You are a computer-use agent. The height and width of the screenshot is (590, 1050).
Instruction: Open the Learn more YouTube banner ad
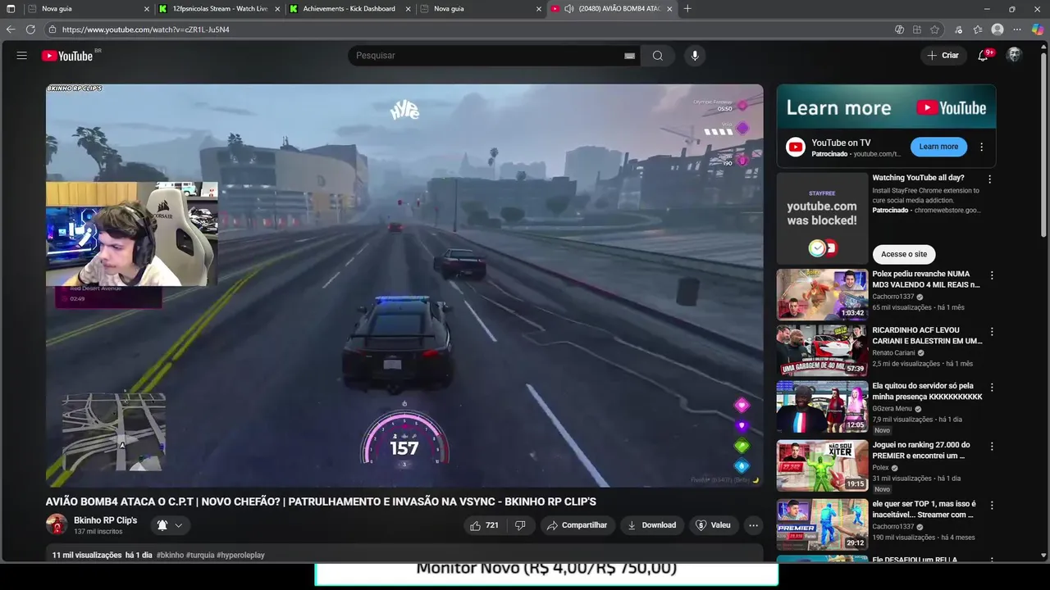[886, 107]
